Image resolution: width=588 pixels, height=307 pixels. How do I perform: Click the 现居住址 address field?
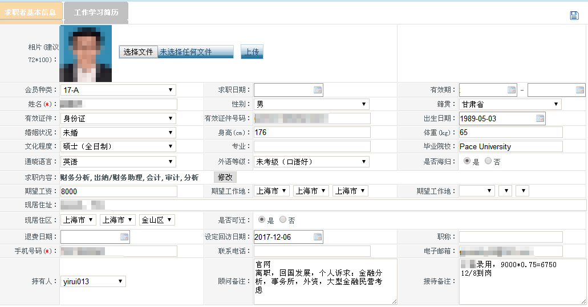coord(323,205)
